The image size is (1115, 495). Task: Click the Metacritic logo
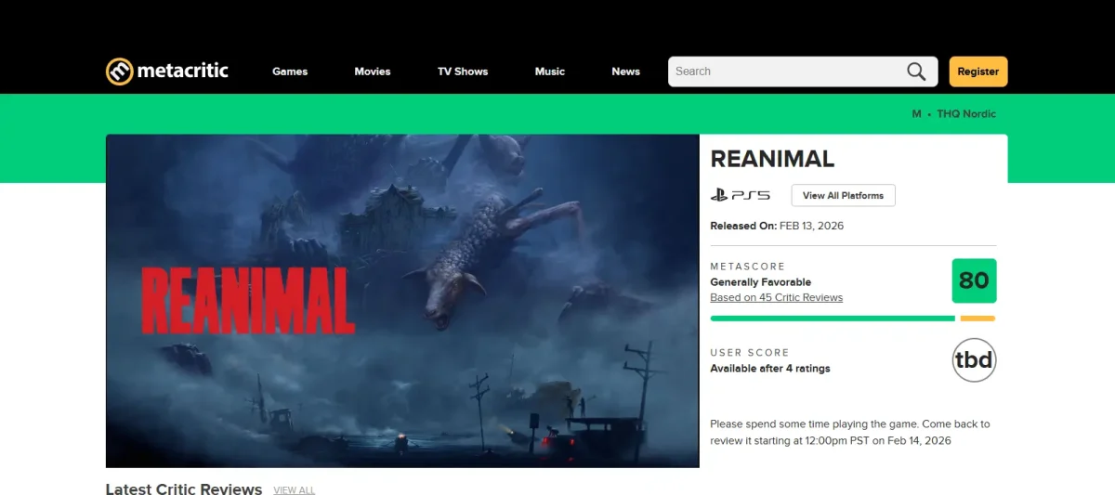click(167, 71)
